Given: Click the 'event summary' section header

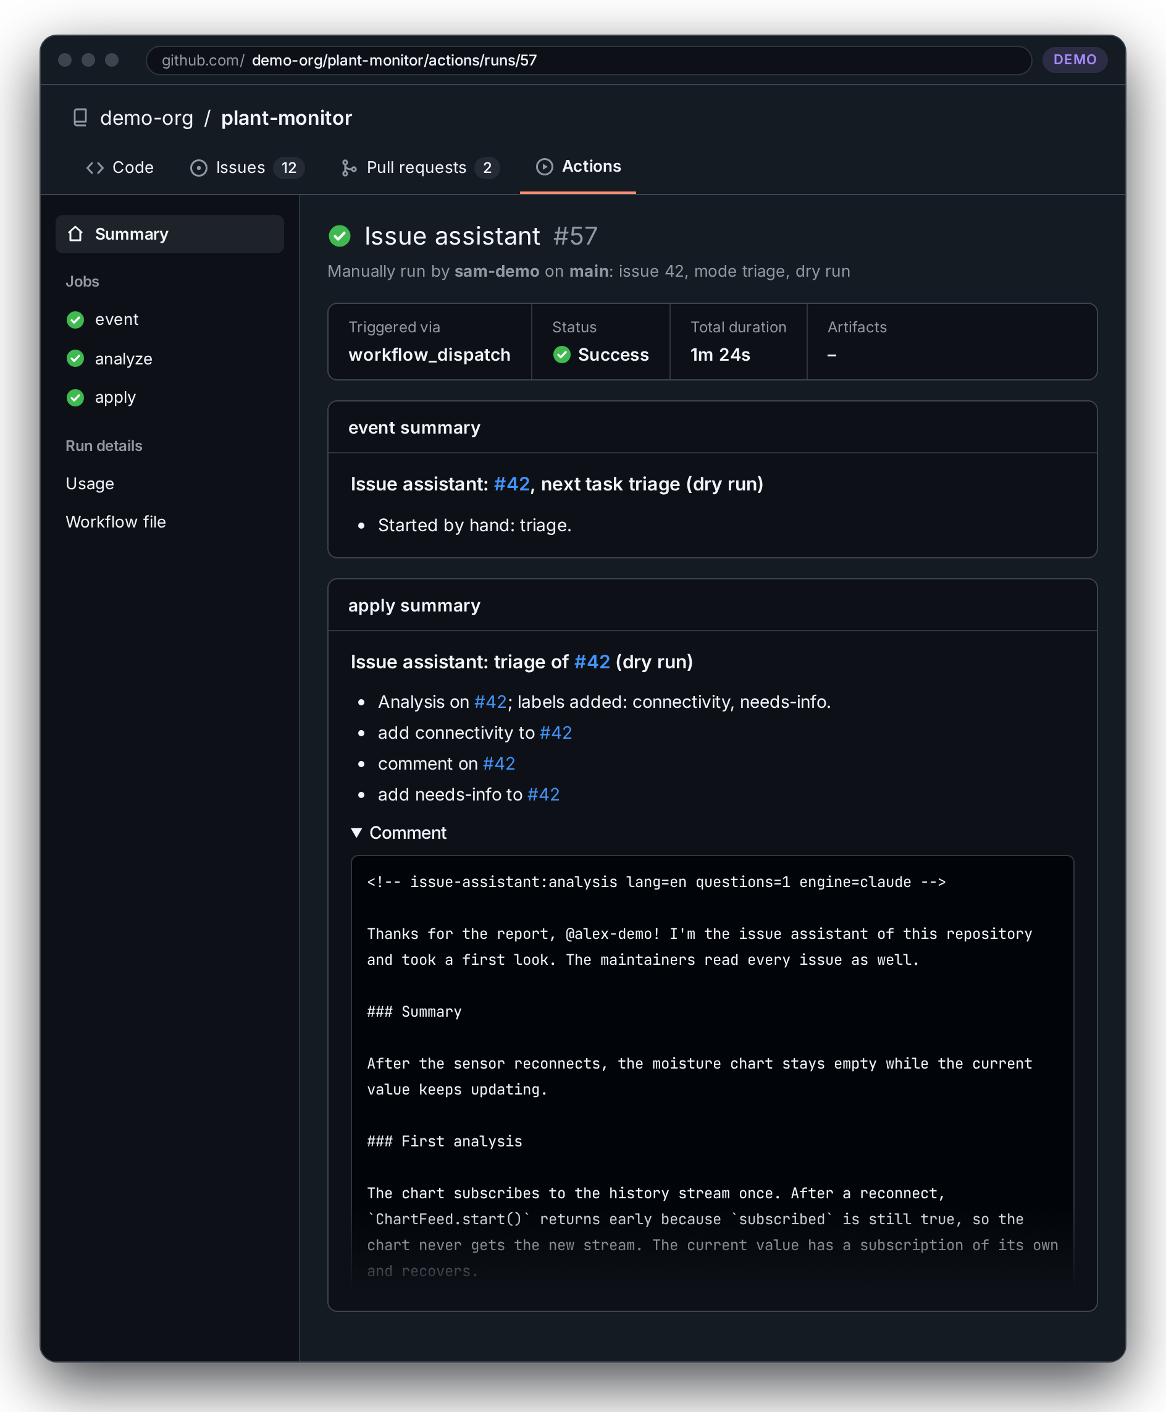Looking at the screenshot, I should point(414,427).
